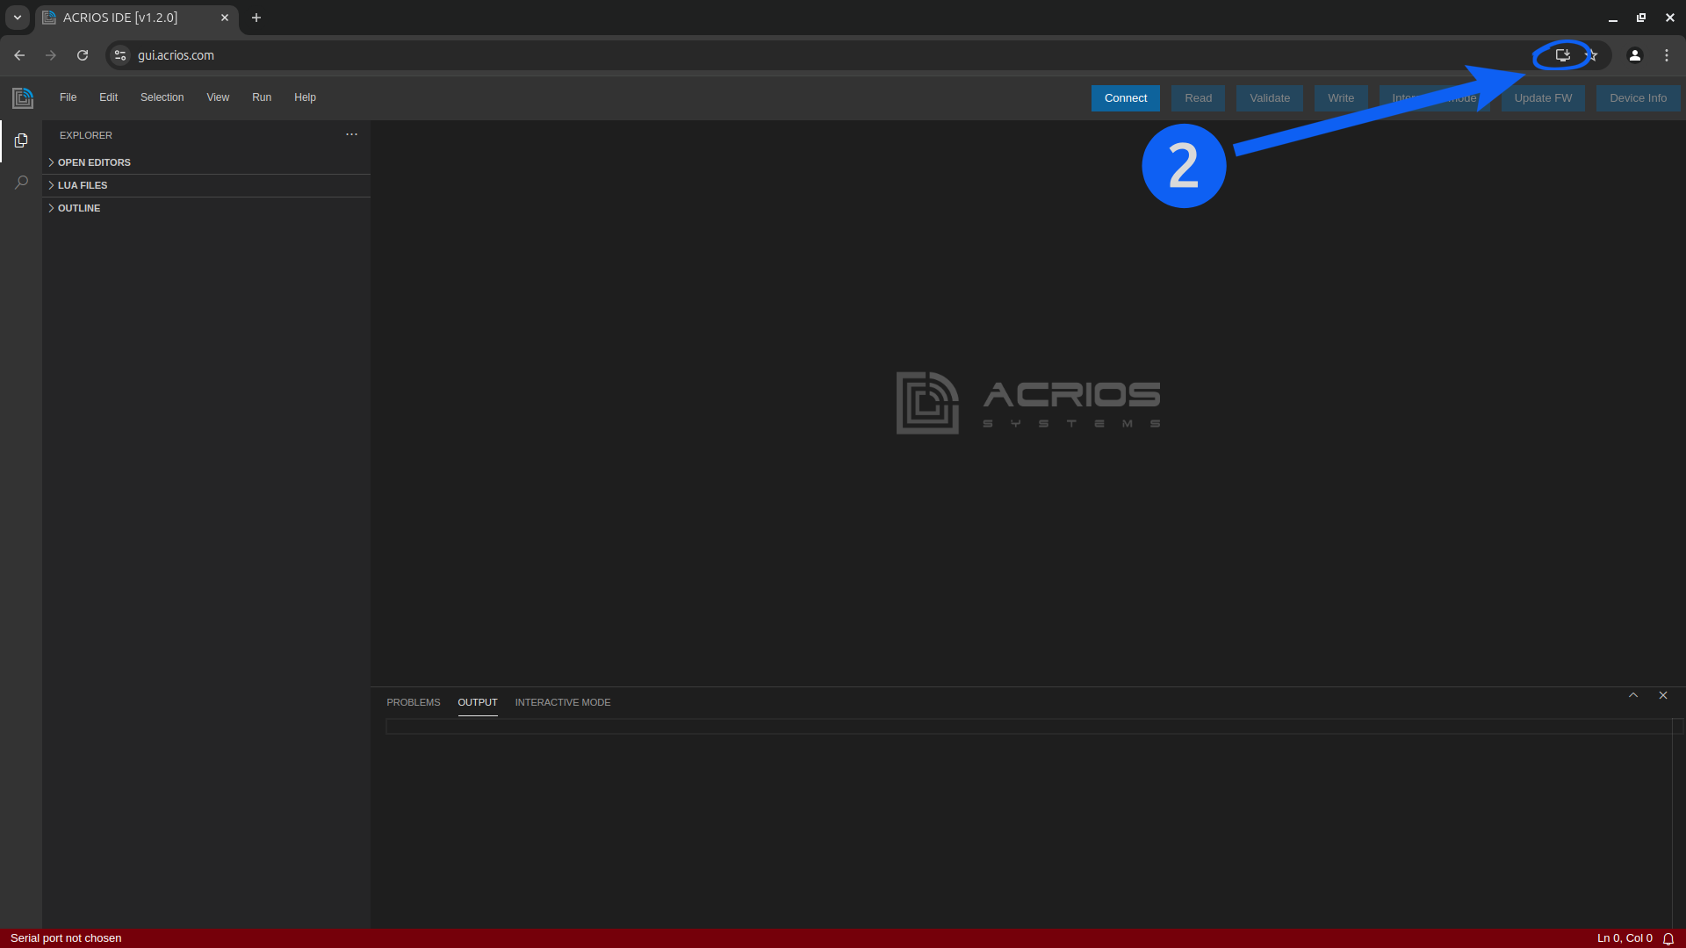The height and width of the screenshot is (948, 1686).
Task: Open the browser profile account icon
Action: (1634, 54)
